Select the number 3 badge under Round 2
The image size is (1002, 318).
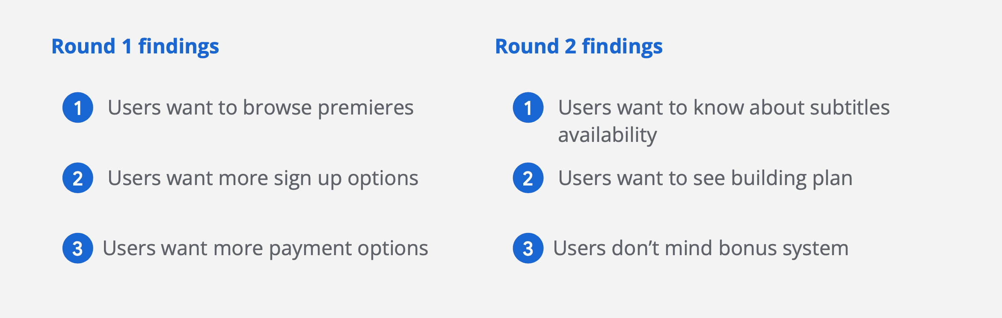point(528,248)
